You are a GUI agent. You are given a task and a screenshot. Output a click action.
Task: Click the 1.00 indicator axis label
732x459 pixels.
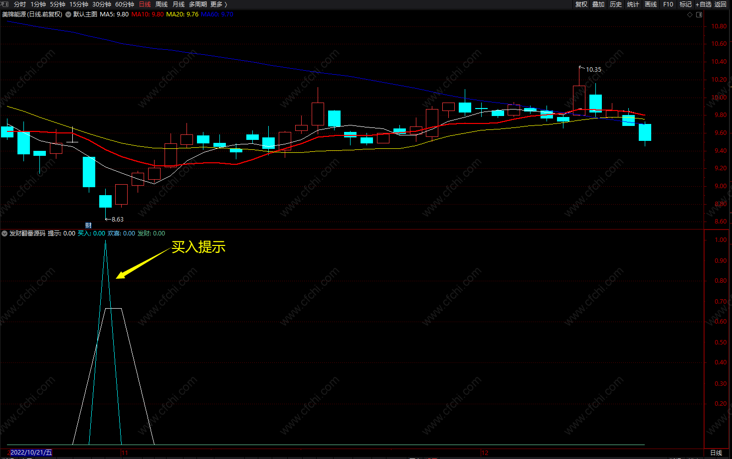pos(721,239)
